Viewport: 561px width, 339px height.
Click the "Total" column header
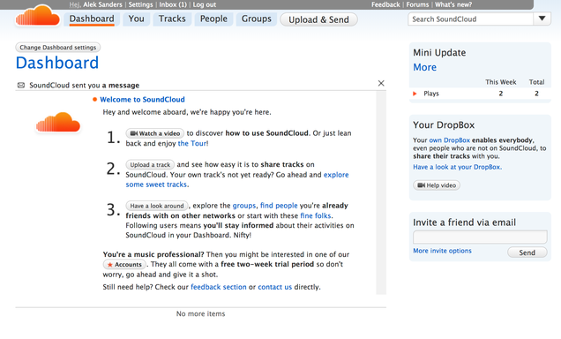(x=536, y=82)
